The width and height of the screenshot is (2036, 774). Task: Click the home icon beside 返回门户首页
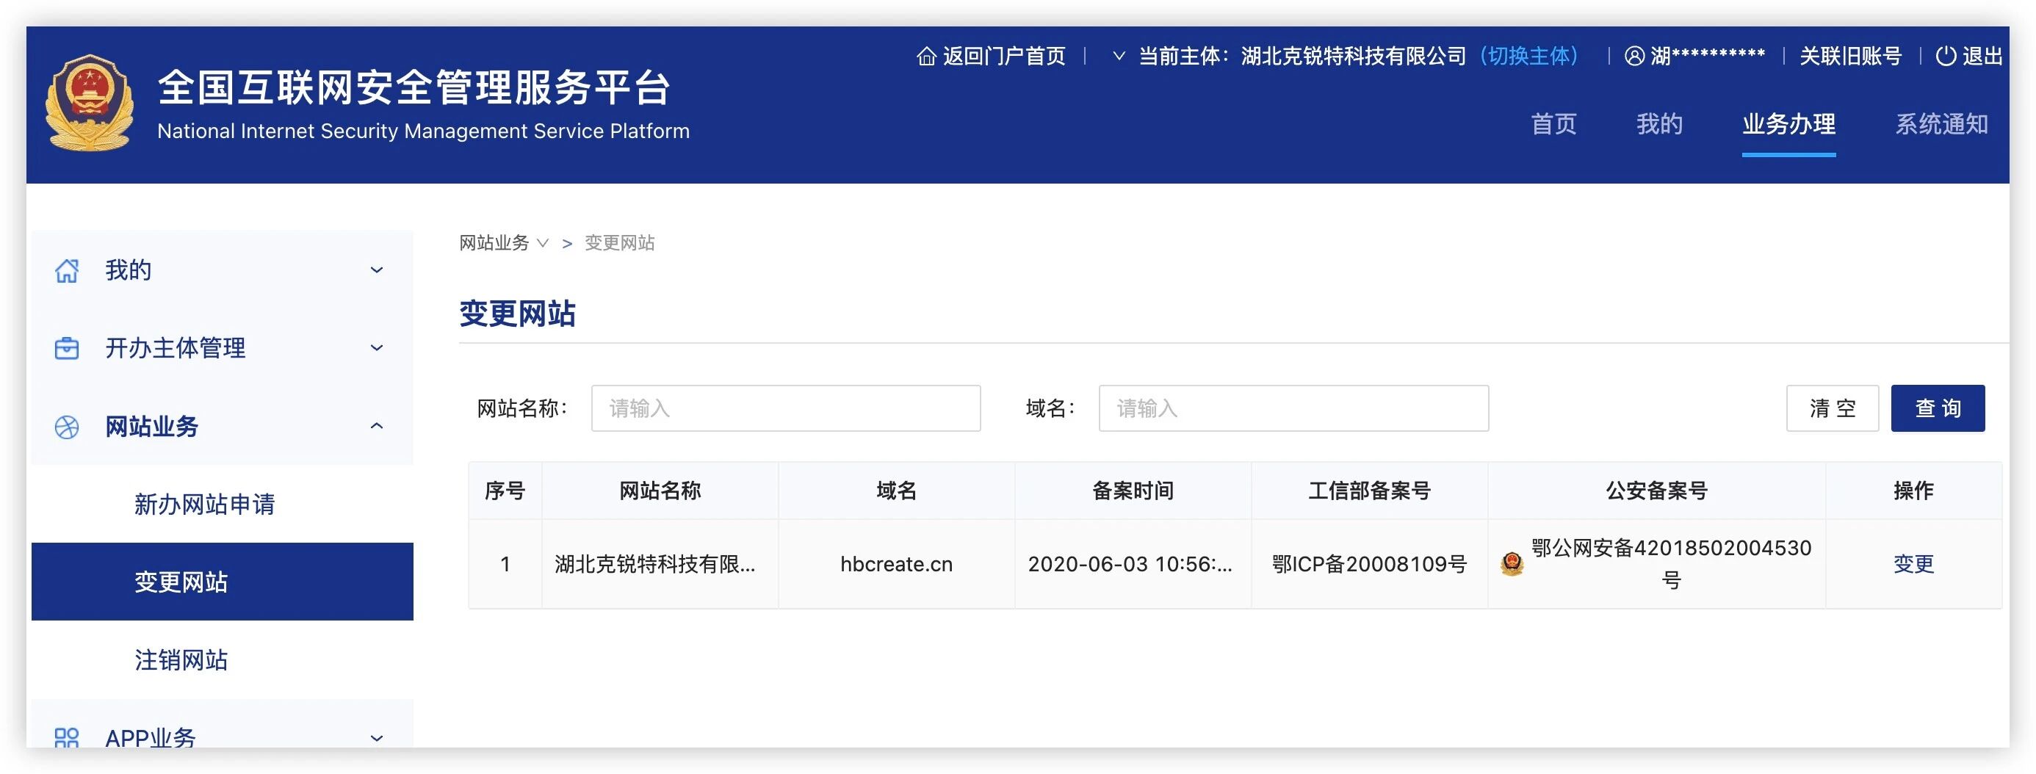(x=925, y=56)
